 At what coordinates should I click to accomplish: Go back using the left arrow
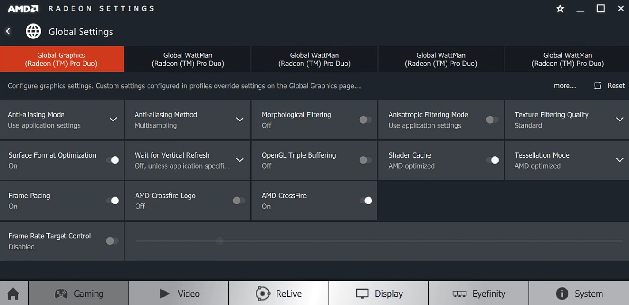(x=8, y=31)
